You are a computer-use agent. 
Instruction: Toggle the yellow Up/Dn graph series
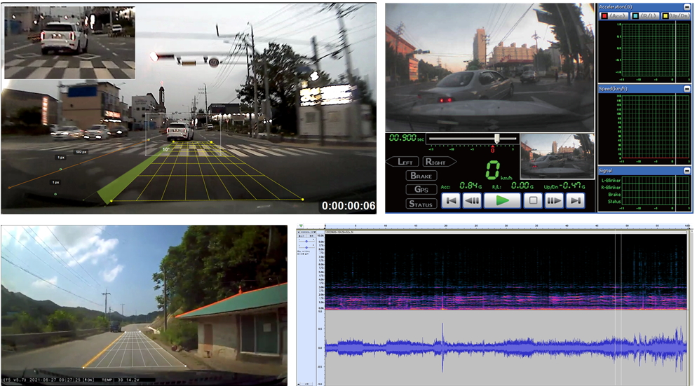(676, 15)
